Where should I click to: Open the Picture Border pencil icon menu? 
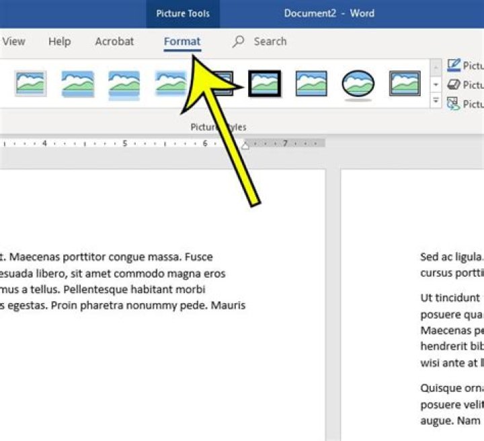point(454,66)
